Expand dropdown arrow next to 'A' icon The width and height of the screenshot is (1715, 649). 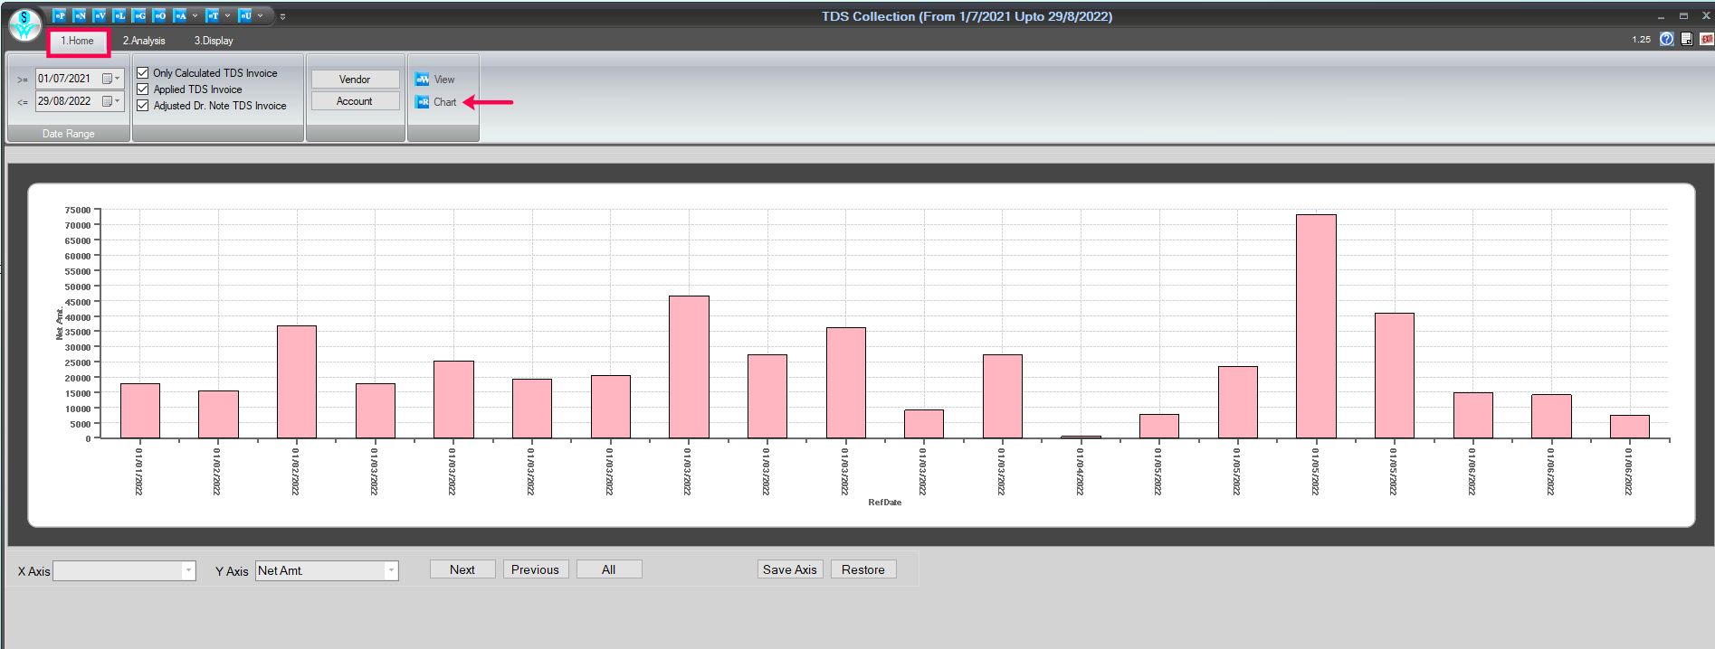(195, 15)
